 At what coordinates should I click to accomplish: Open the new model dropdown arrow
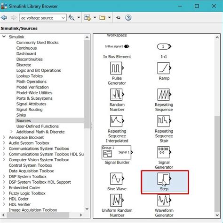pyautogui.click(x=95, y=17)
